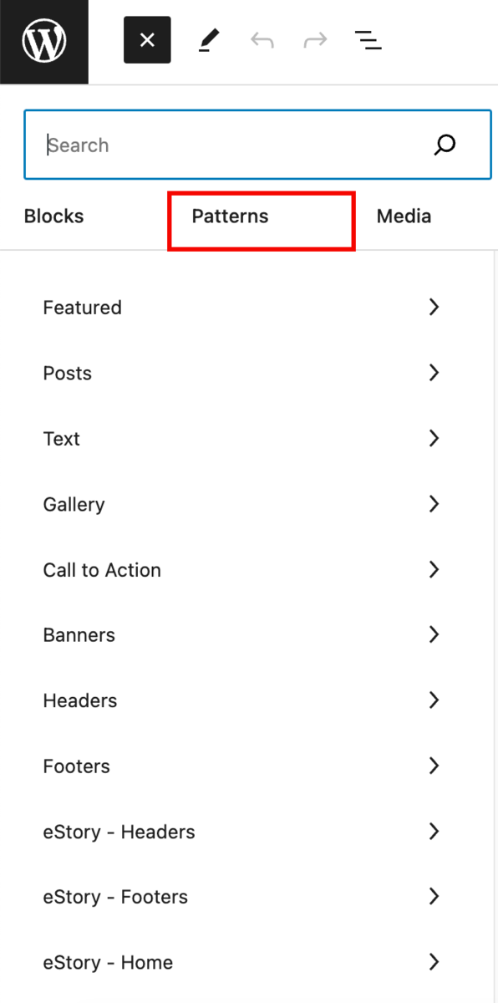Open Call to Action patterns
This screenshot has width=498, height=1003.
[241, 569]
